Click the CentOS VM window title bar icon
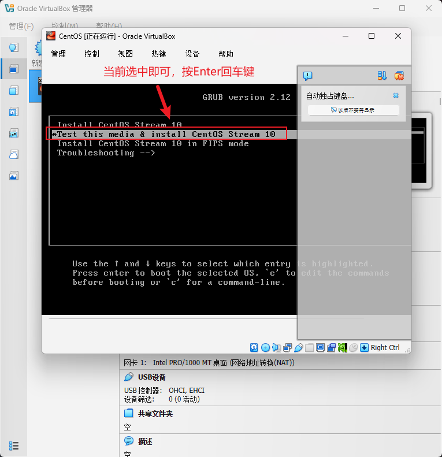This screenshot has height=457, width=442. pos(51,36)
